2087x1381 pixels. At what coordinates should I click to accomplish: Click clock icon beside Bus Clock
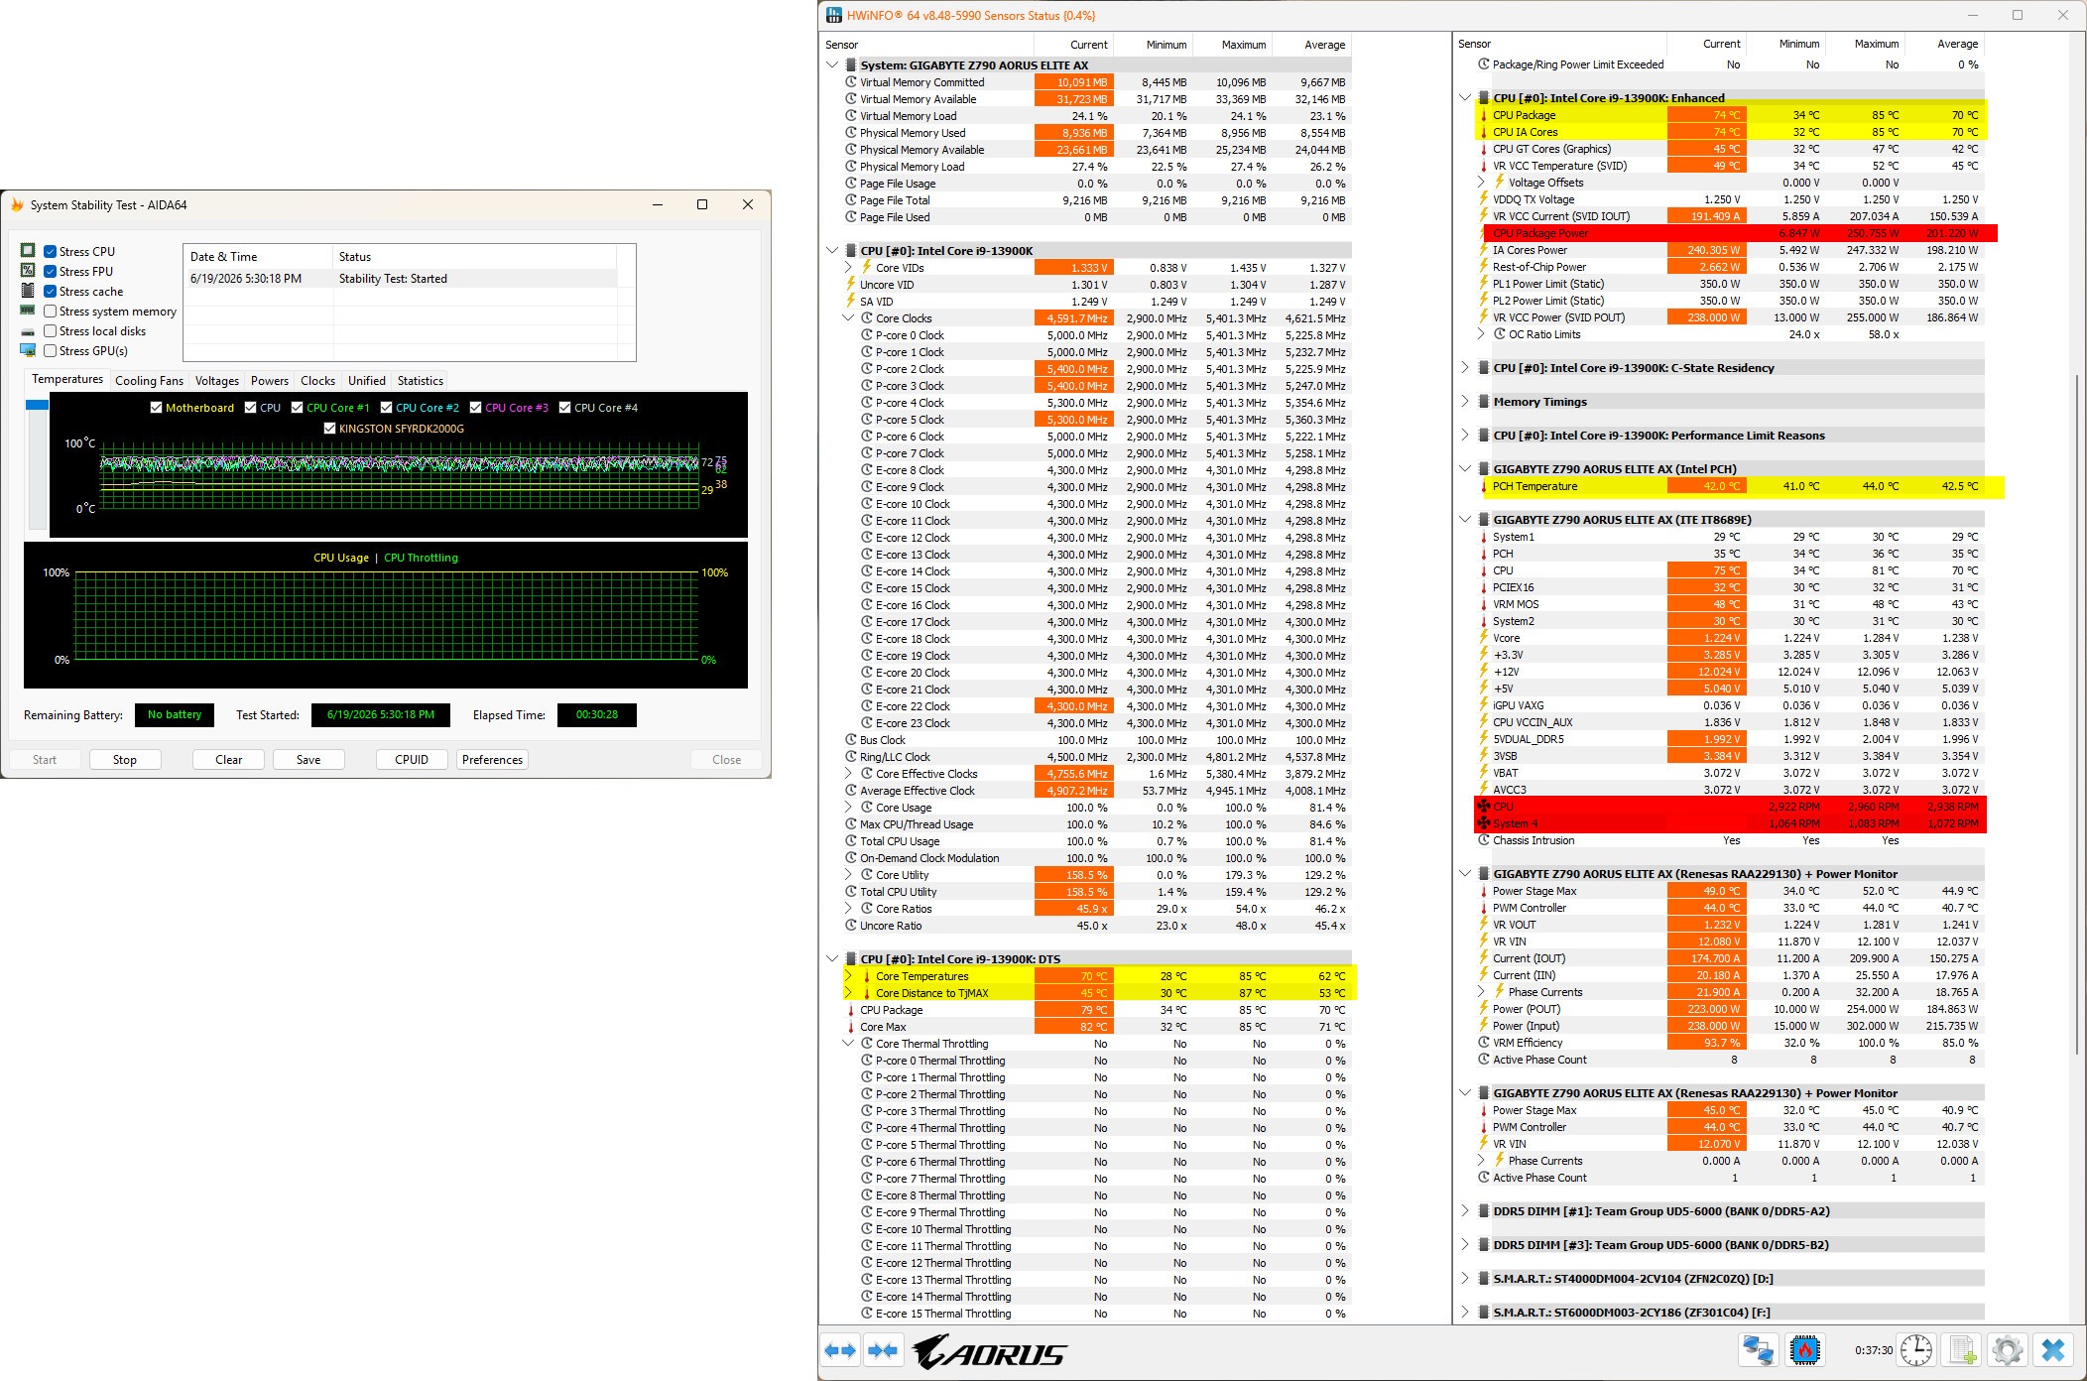851,740
